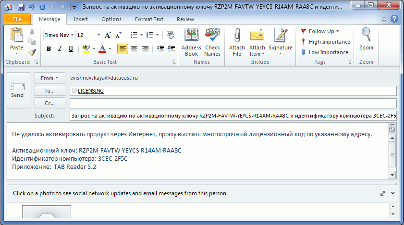Run Check Names
Image resolution: width=404 pixels, height=225 pixels.
click(212, 43)
